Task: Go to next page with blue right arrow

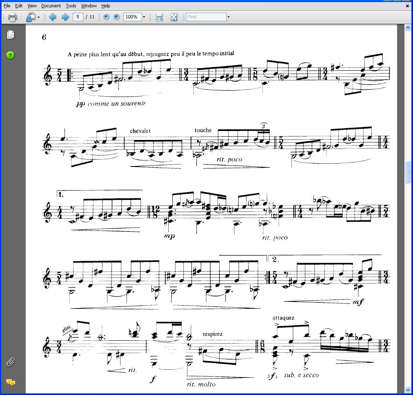Action: pyautogui.click(x=65, y=17)
